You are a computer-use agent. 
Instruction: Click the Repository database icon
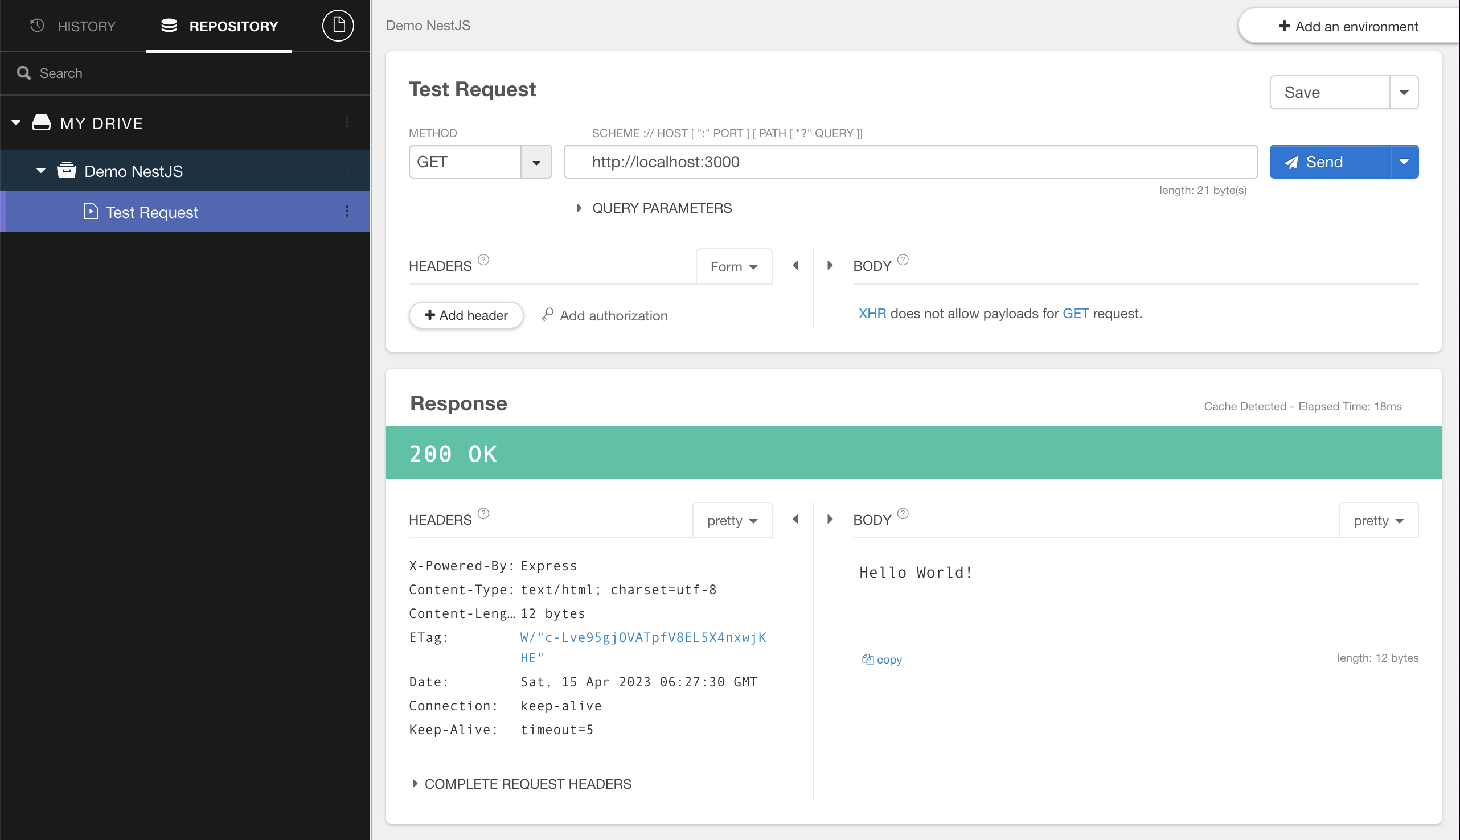click(168, 26)
